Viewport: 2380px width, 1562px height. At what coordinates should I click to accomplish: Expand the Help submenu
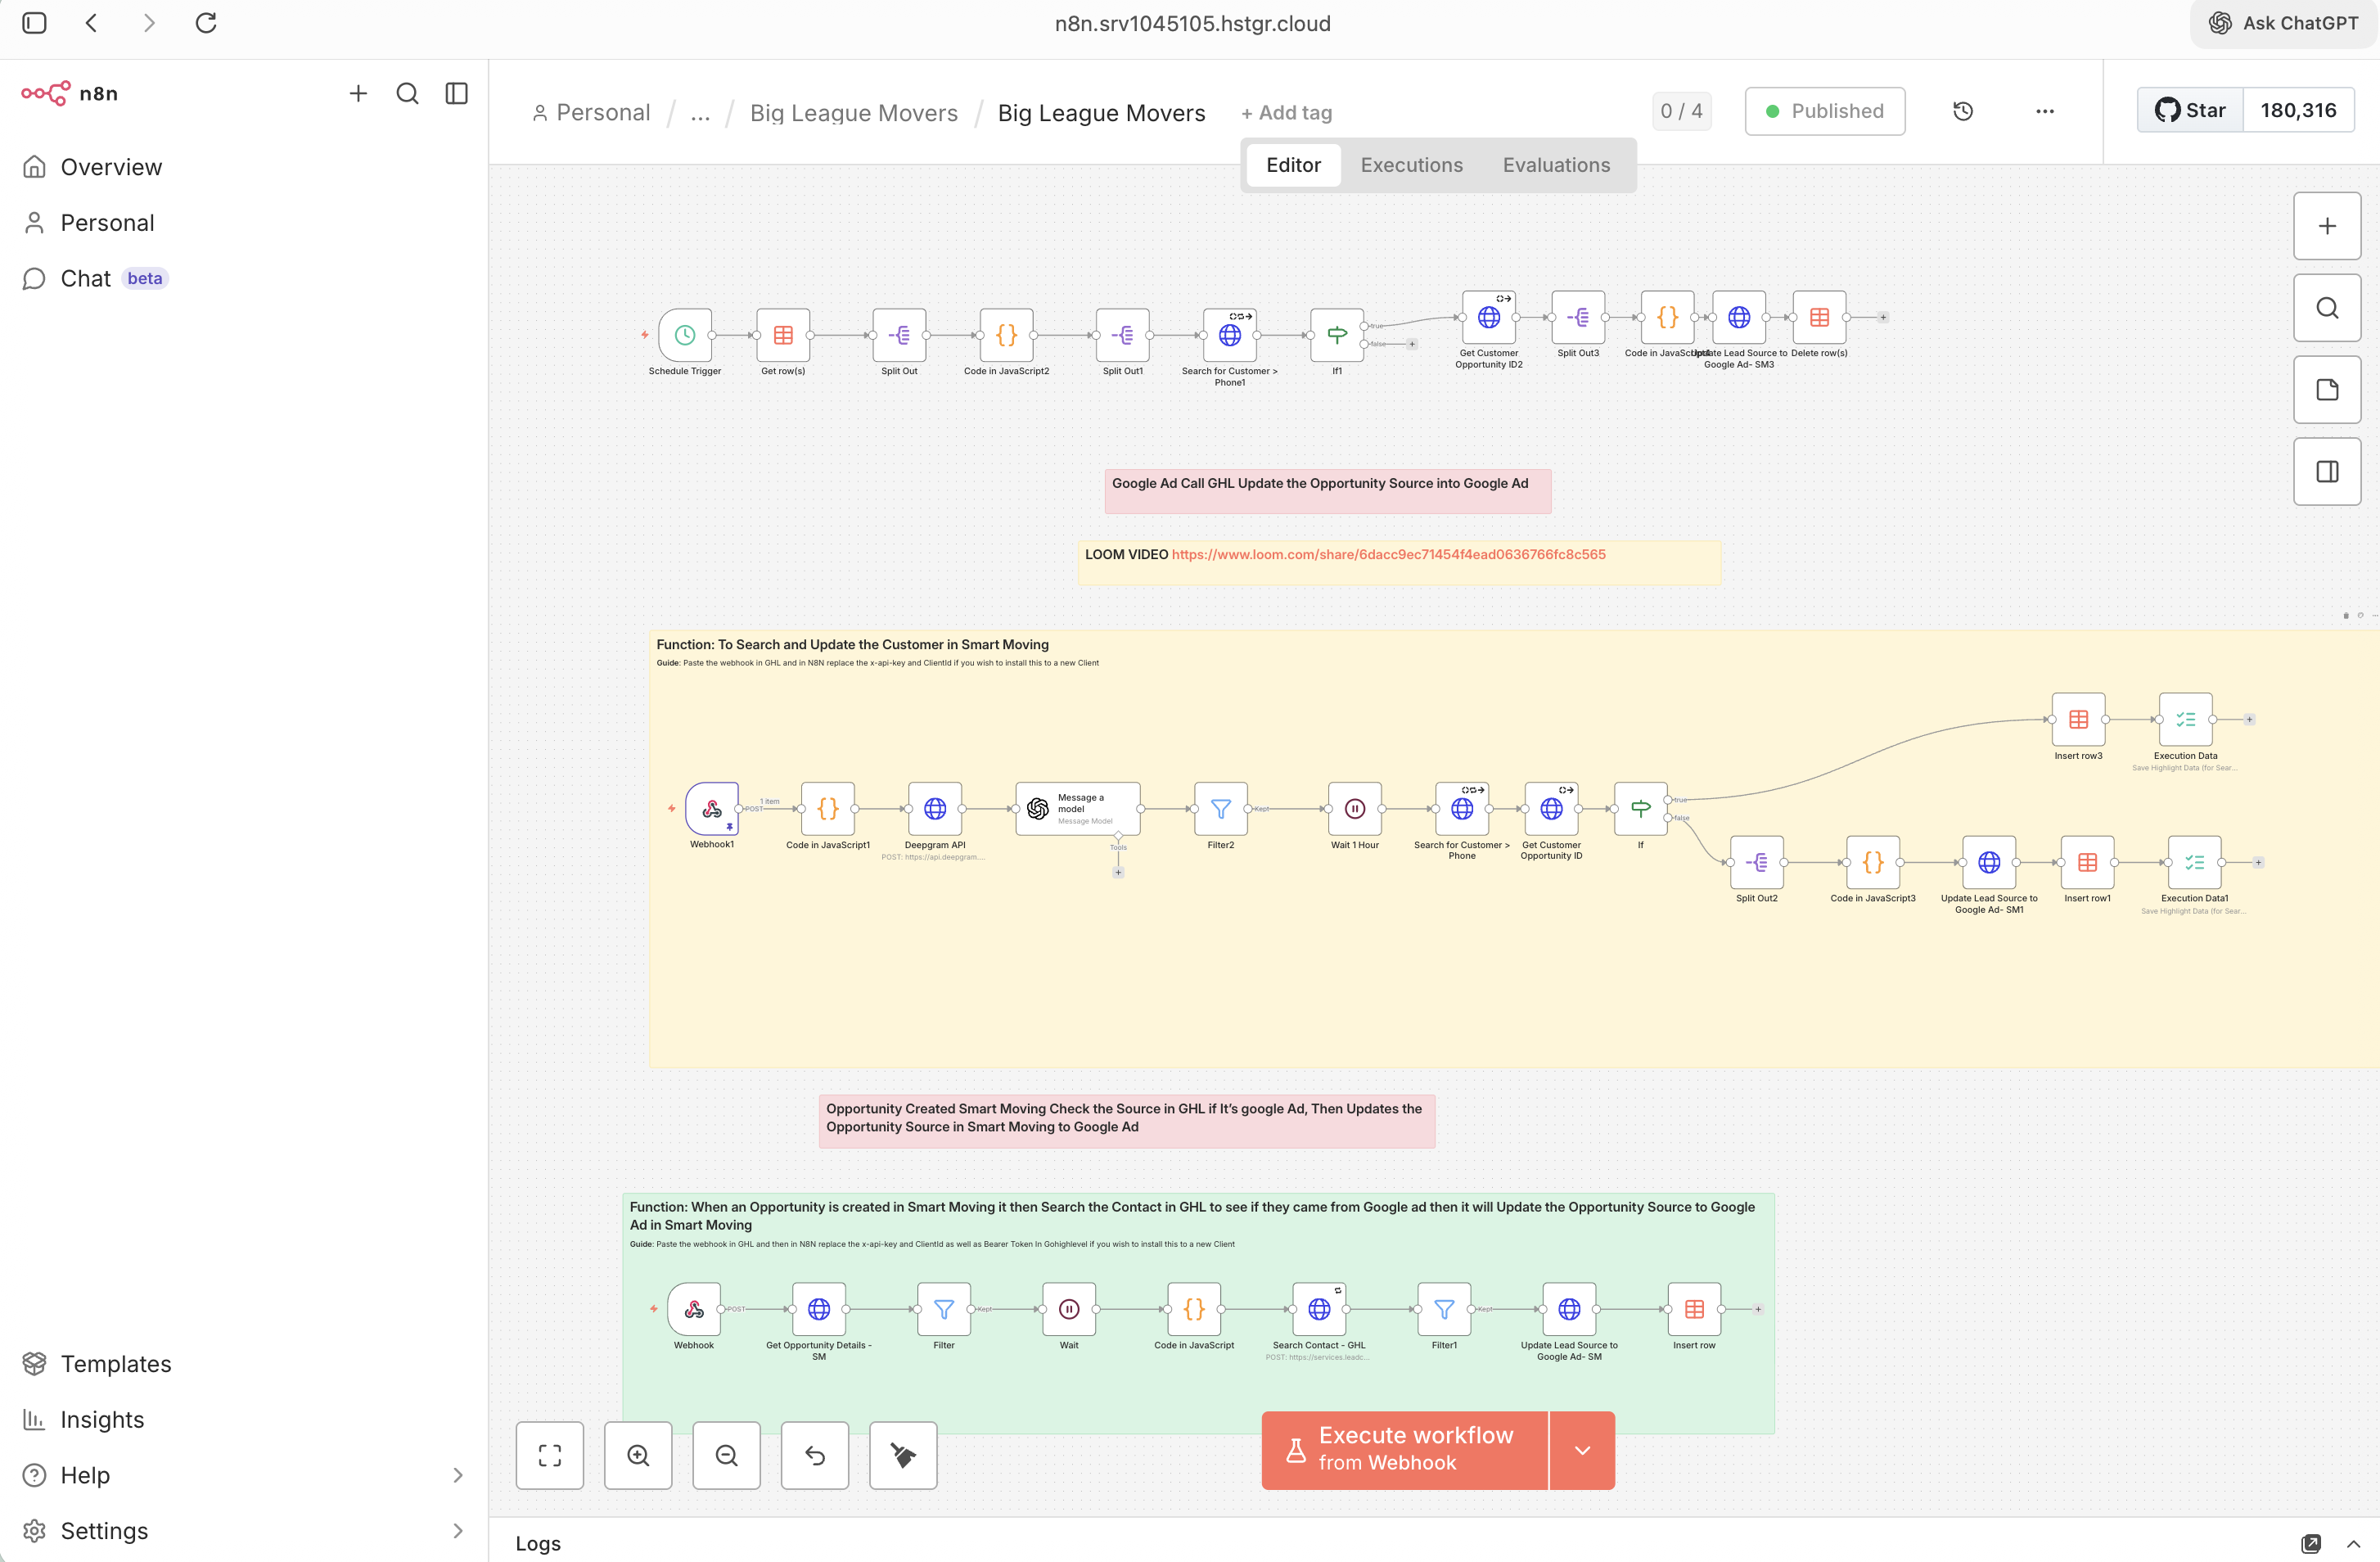(x=458, y=1475)
